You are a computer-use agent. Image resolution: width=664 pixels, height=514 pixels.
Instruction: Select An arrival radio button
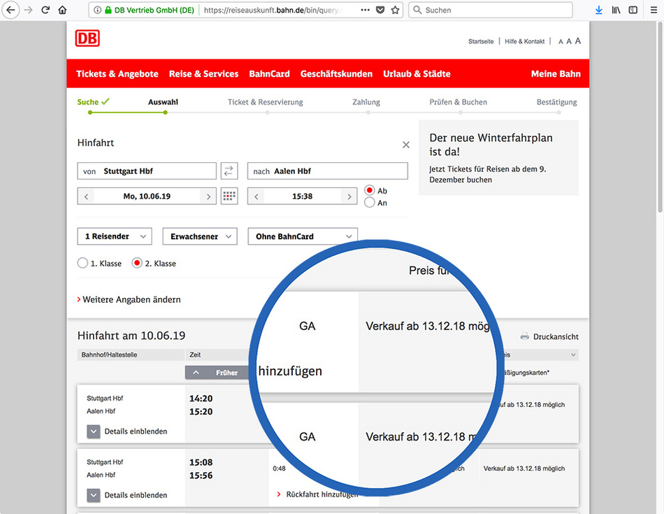click(x=369, y=203)
